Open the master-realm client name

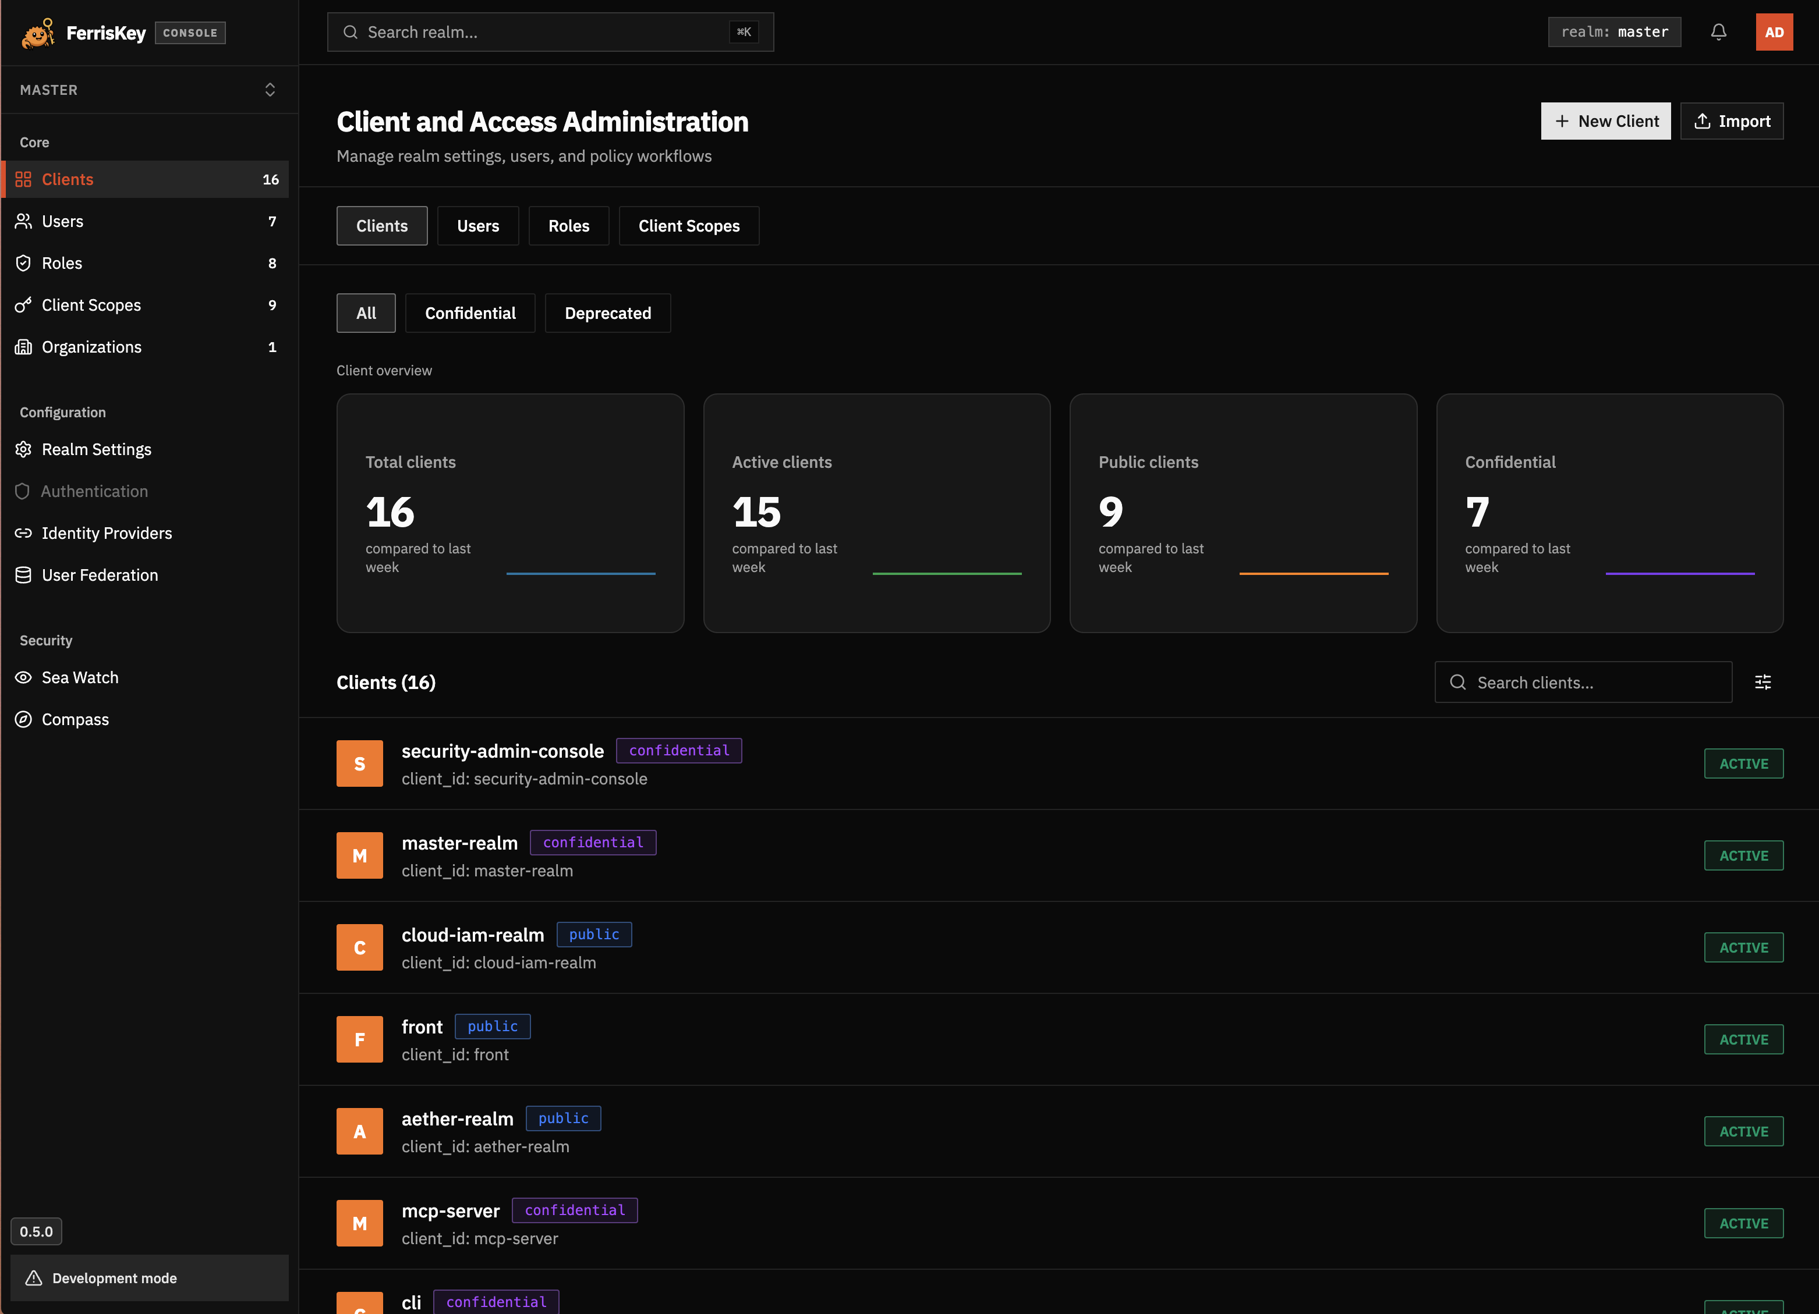[459, 843]
